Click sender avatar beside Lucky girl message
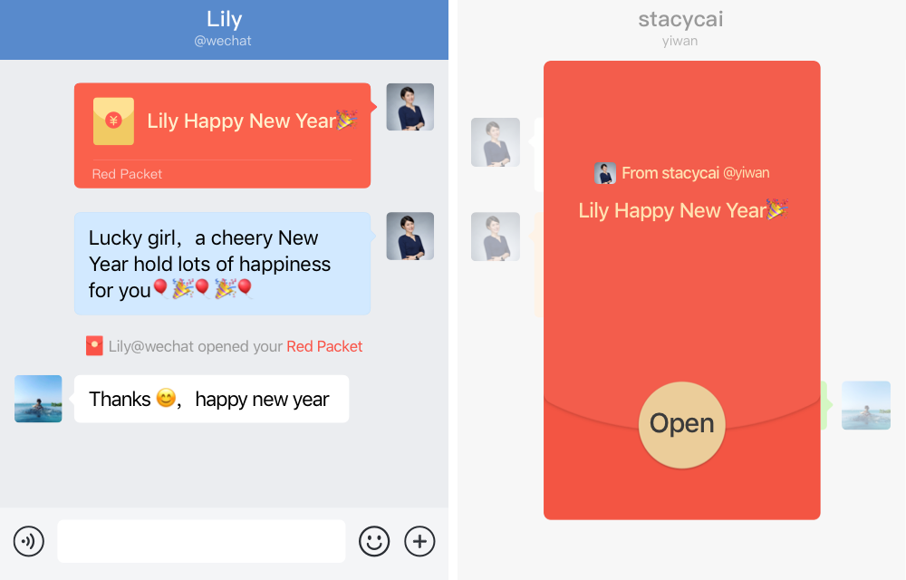The image size is (906, 580). [410, 236]
